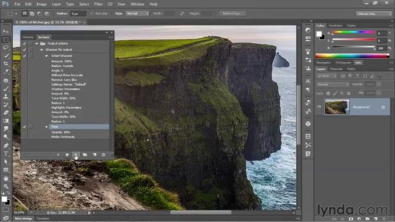
Task: Collapse the Output actions set
Action: [36, 43]
